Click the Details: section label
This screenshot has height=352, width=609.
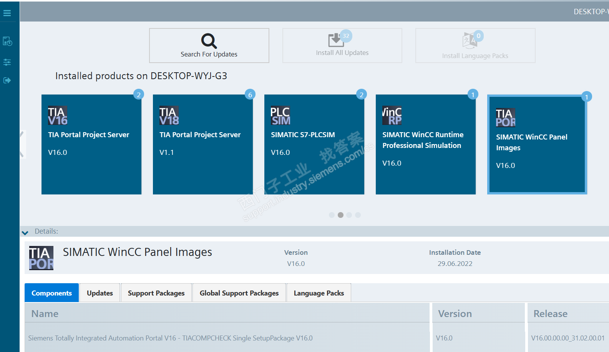click(x=46, y=231)
